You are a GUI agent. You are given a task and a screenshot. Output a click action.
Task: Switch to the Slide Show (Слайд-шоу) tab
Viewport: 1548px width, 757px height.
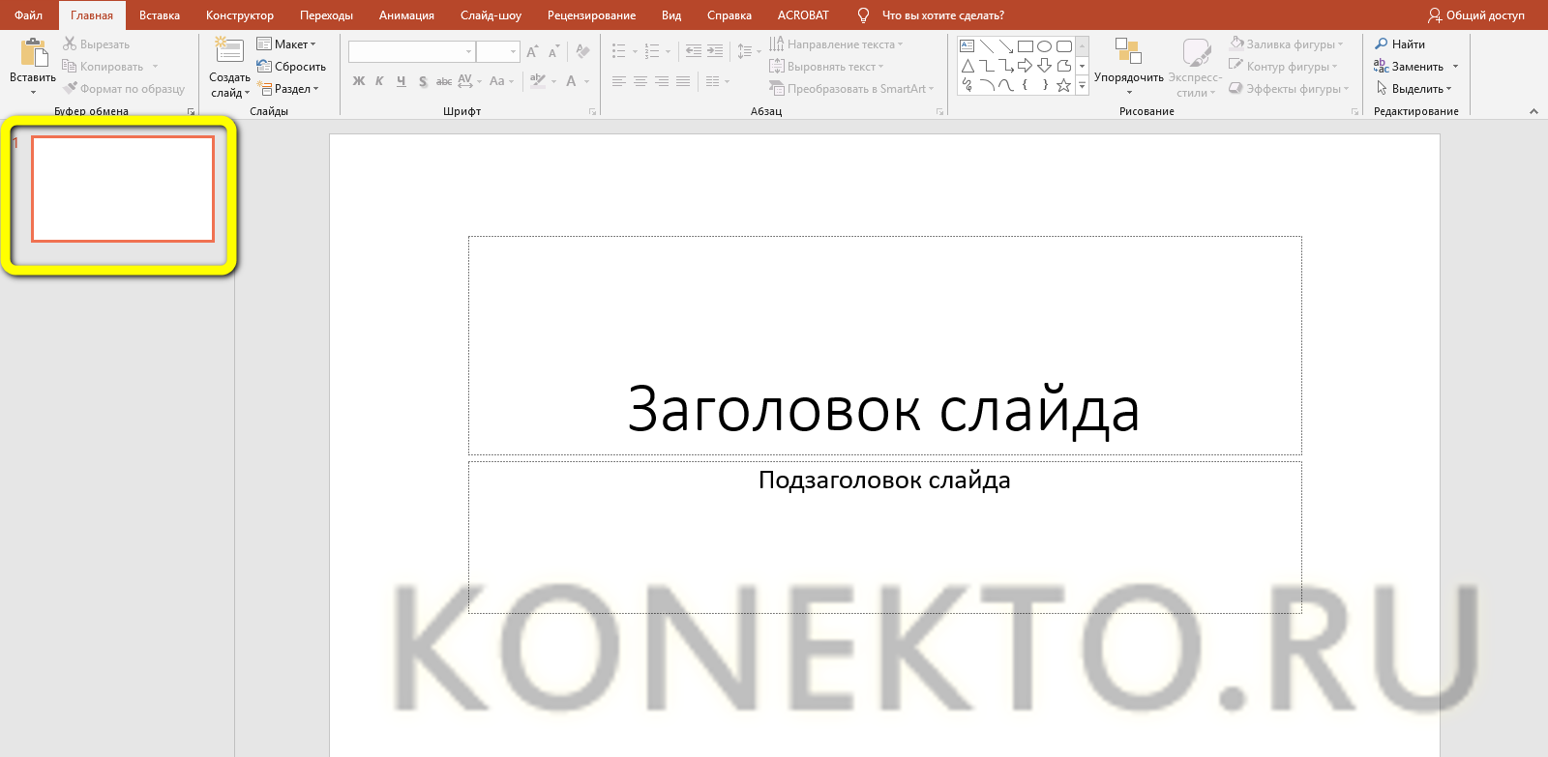click(491, 15)
